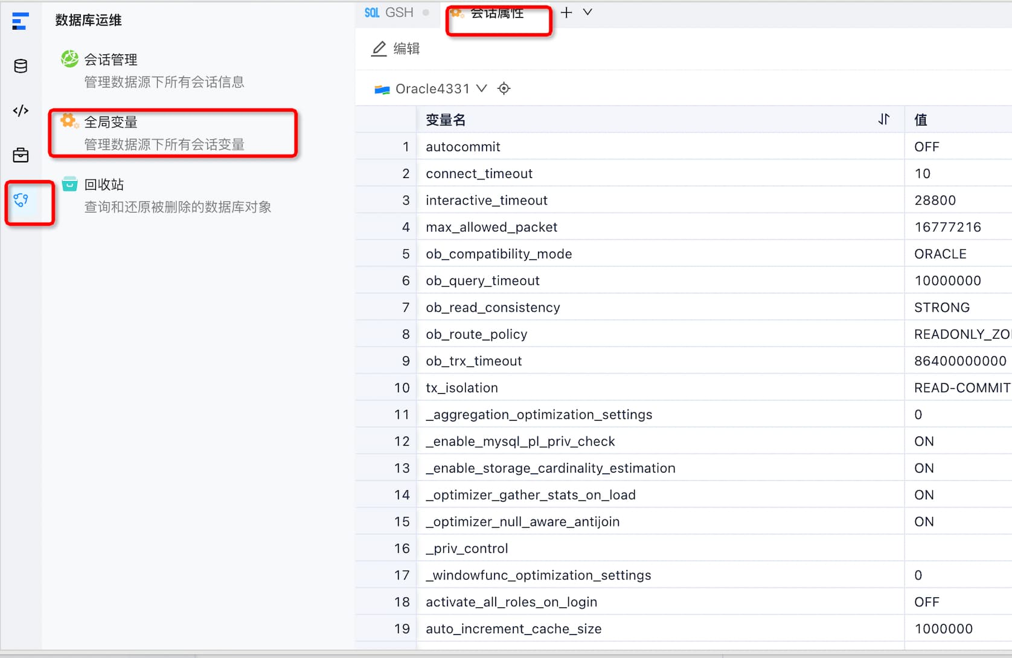The width and height of the screenshot is (1012, 658).
Task: Select the ob_query_timeout variable row
Action: point(684,281)
